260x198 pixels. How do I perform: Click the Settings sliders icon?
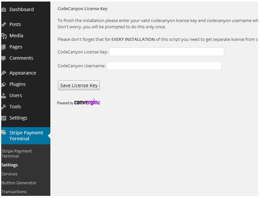(x=4, y=118)
